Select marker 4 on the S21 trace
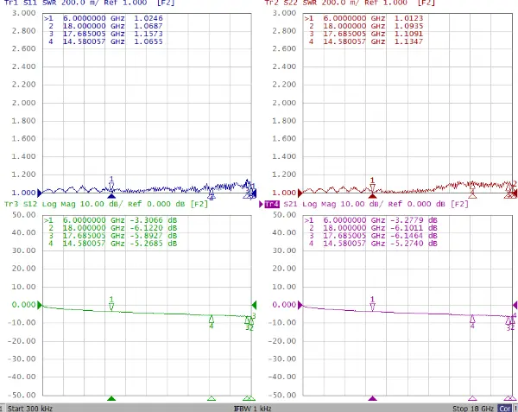 point(472,321)
